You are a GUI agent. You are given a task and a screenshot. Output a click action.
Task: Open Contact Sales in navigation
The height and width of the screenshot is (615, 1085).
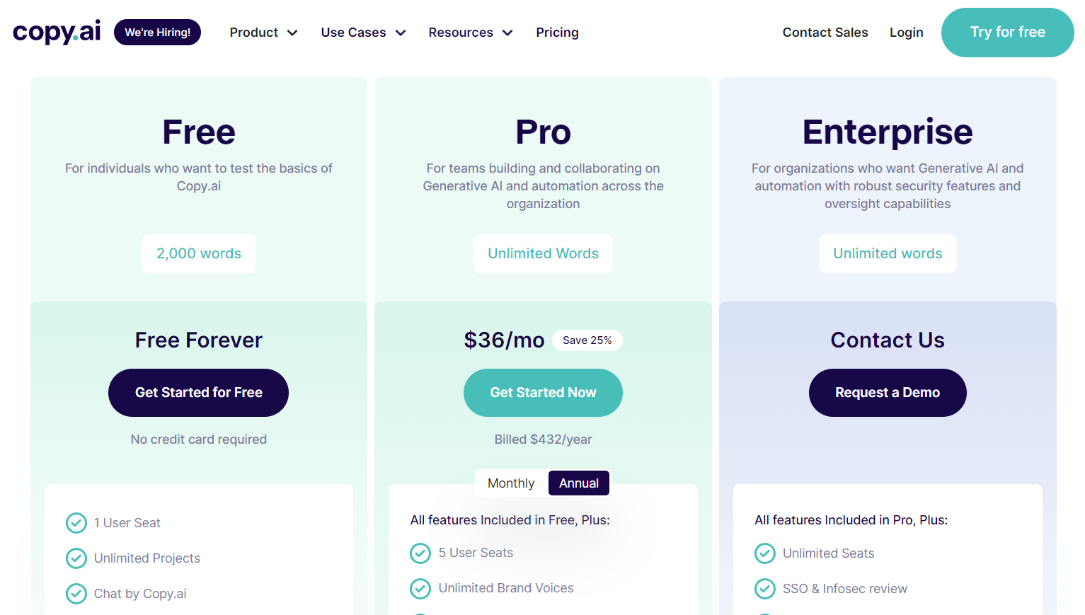coord(825,33)
